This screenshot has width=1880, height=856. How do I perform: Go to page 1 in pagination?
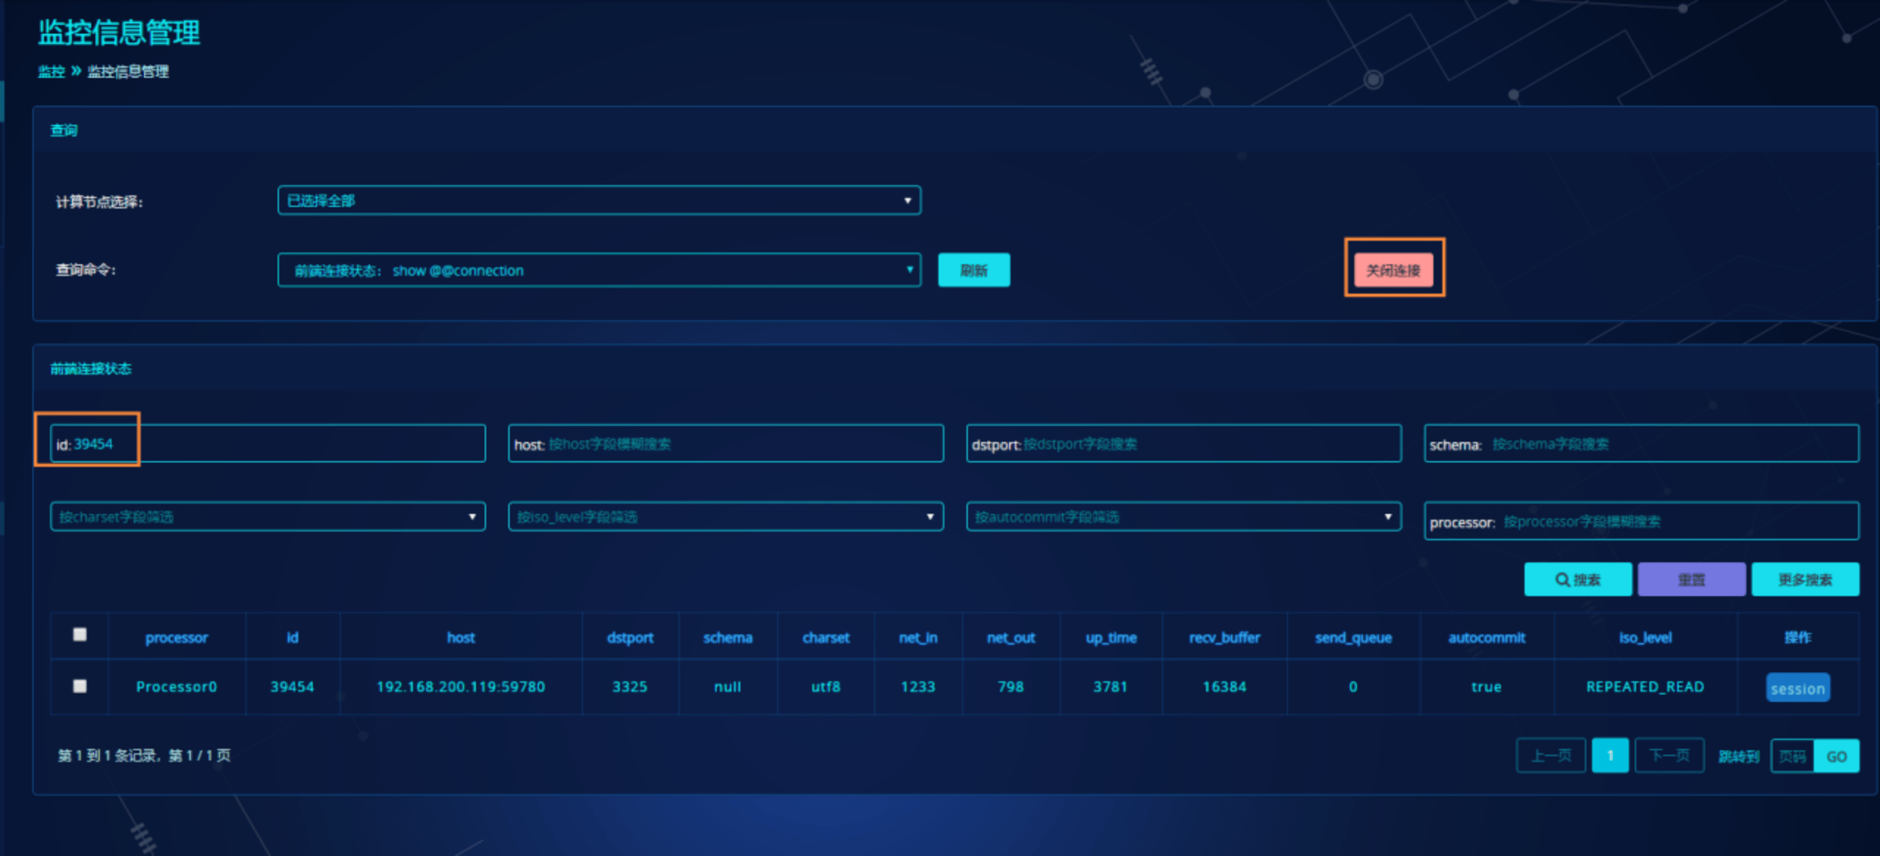coord(1610,755)
